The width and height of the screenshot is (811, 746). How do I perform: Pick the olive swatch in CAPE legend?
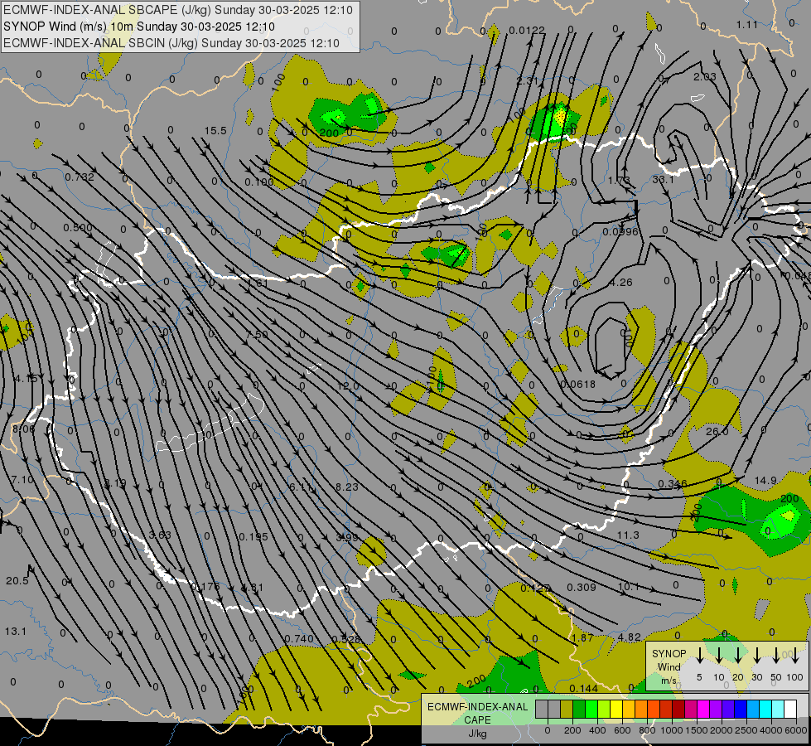tap(567, 709)
